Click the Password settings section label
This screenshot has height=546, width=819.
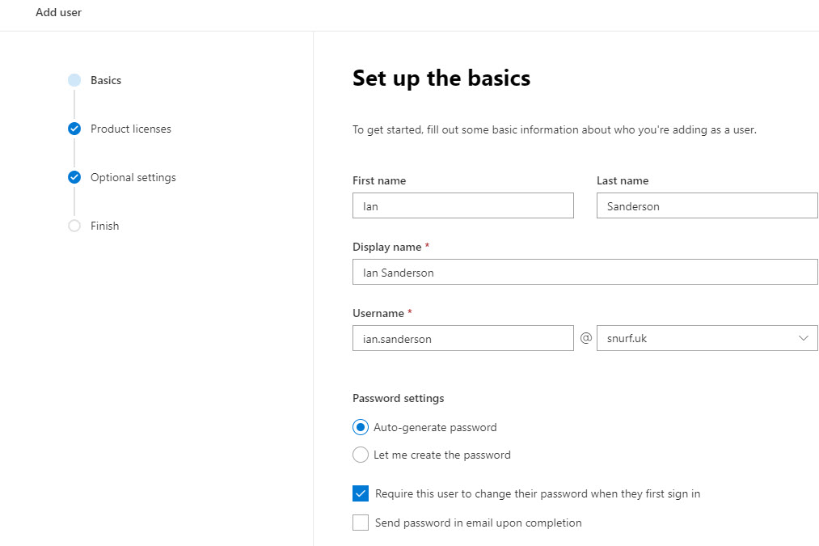click(398, 398)
